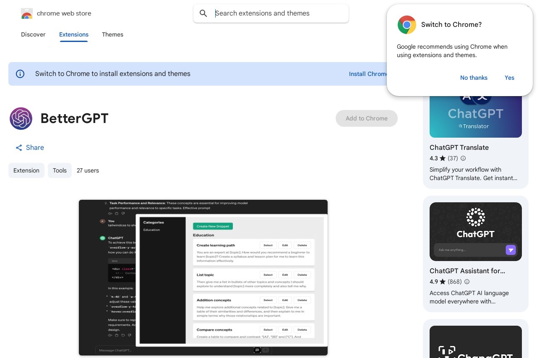The width and height of the screenshot is (537, 358).
Task: Click the 27 users text
Action: 88,170
